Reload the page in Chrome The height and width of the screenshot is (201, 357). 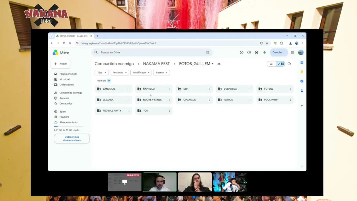point(64,43)
